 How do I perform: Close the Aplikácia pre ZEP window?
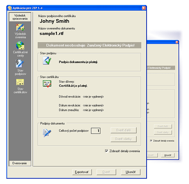144,8
